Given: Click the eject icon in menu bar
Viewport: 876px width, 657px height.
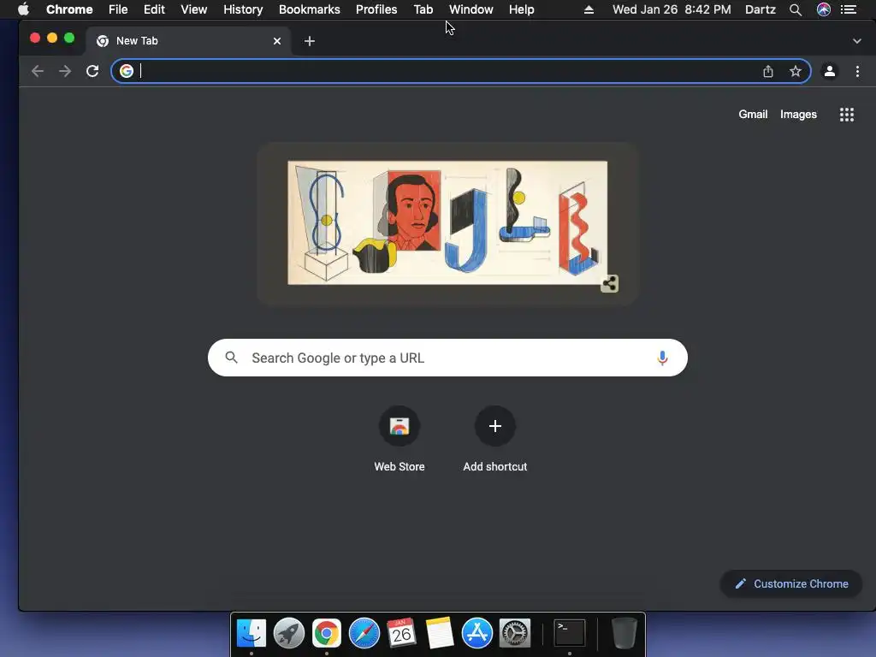Looking at the screenshot, I should click(589, 9).
